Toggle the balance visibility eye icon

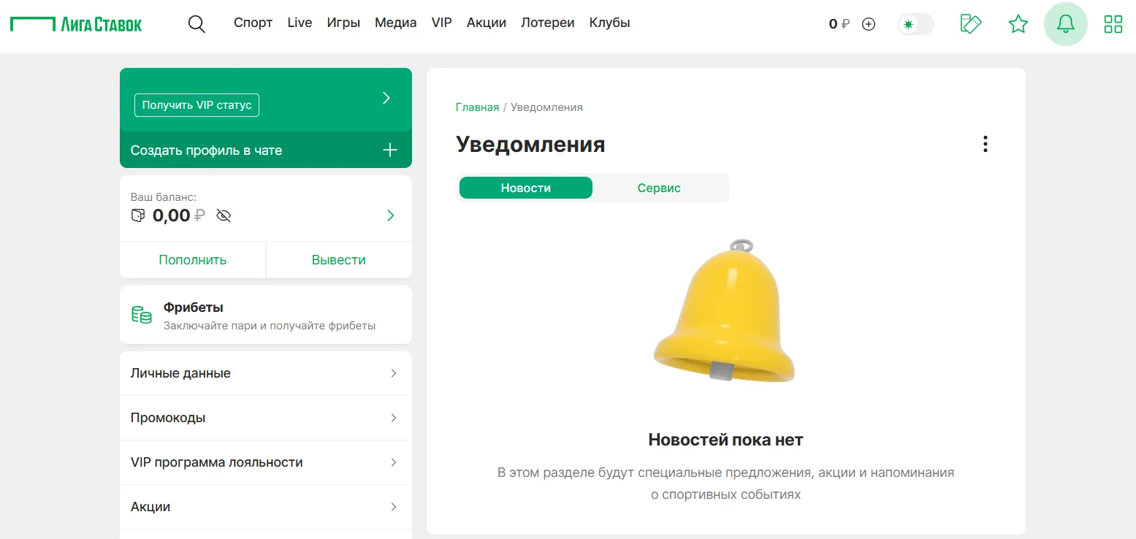click(224, 215)
